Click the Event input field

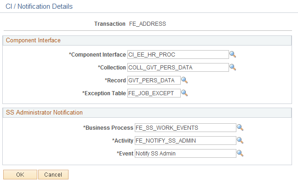coord(185,154)
